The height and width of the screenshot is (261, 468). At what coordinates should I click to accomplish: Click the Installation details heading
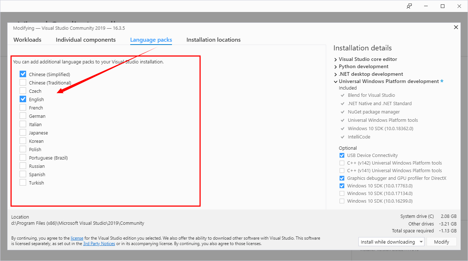tap(362, 48)
